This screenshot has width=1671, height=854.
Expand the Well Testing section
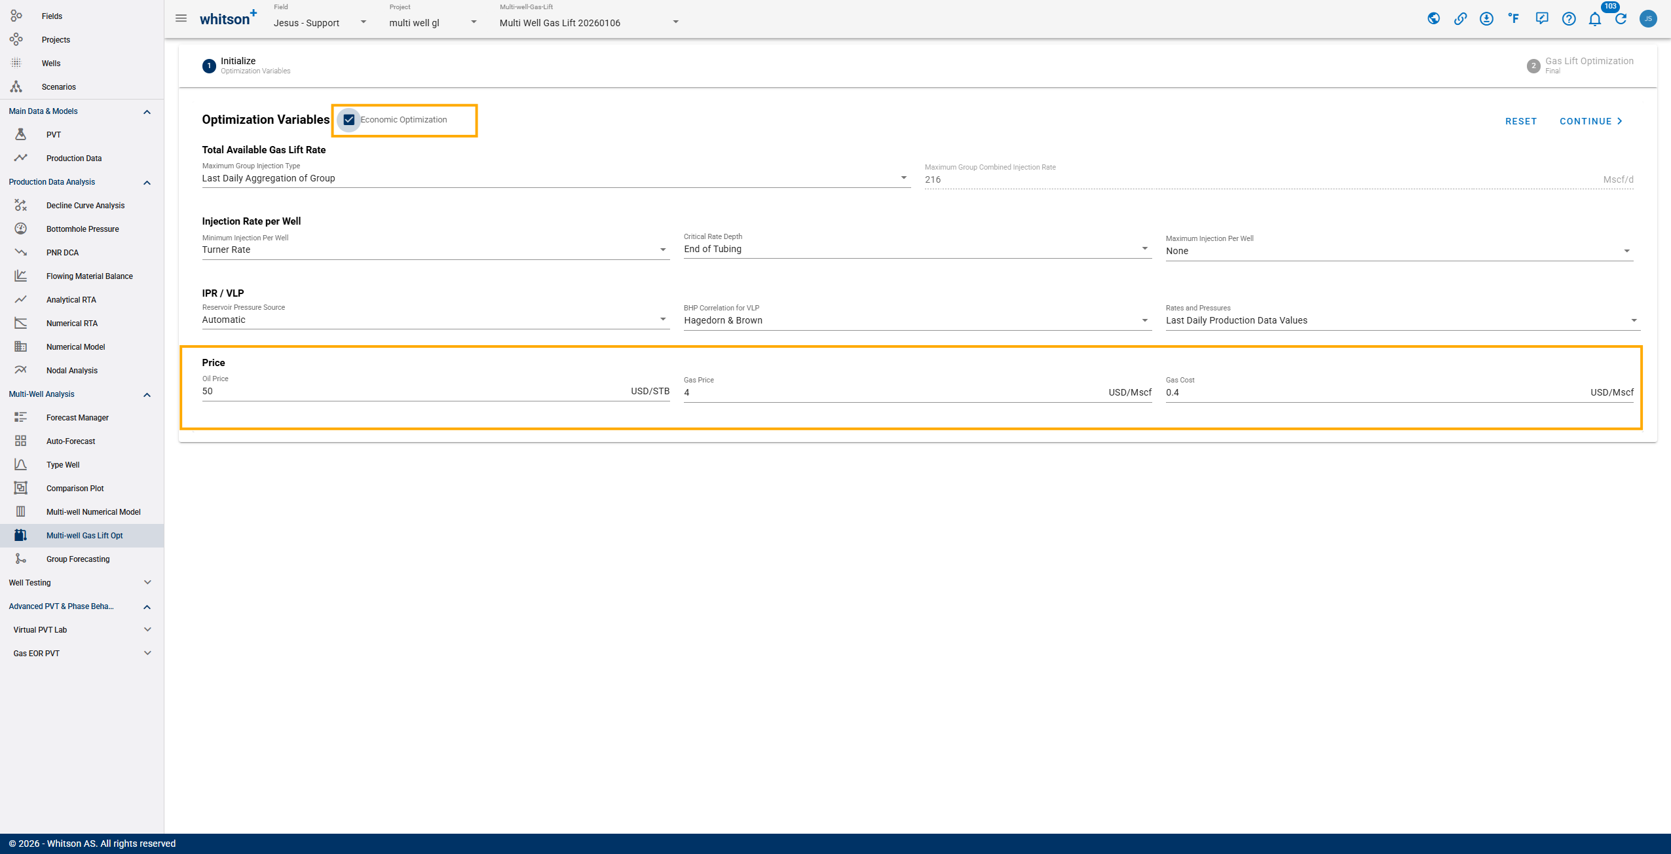(x=147, y=582)
